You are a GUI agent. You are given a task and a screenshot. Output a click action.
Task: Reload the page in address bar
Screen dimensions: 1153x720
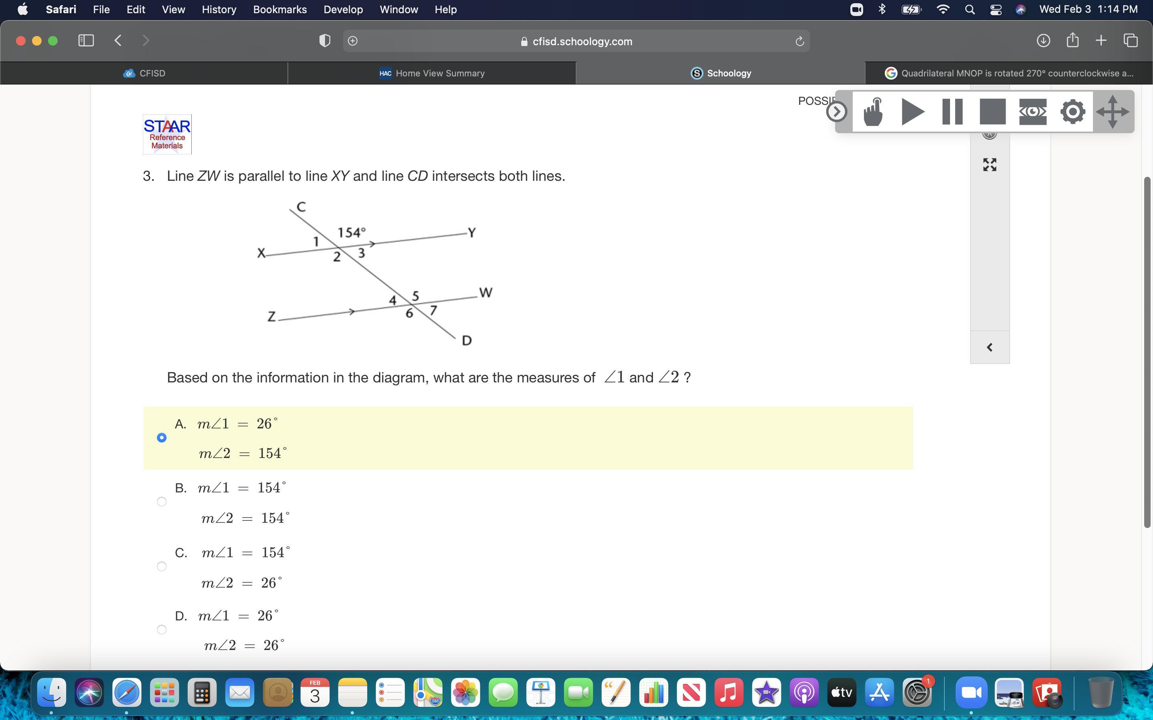[x=799, y=42]
